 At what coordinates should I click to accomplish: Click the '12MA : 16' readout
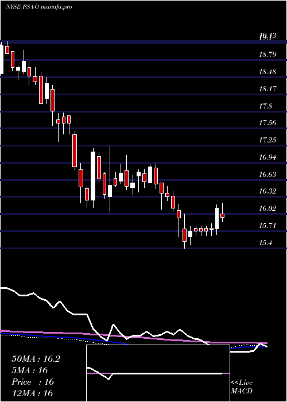(32, 393)
